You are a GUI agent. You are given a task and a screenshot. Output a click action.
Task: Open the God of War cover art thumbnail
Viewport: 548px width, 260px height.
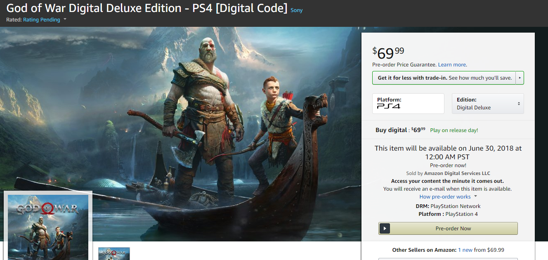point(48,227)
